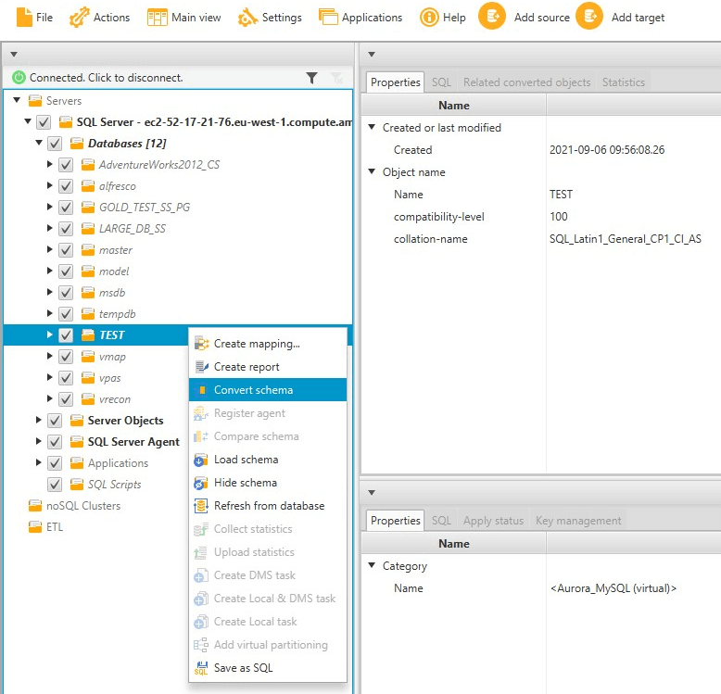Collapse the Created or last modified group
Screen dimensions: 721x694
(x=373, y=128)
